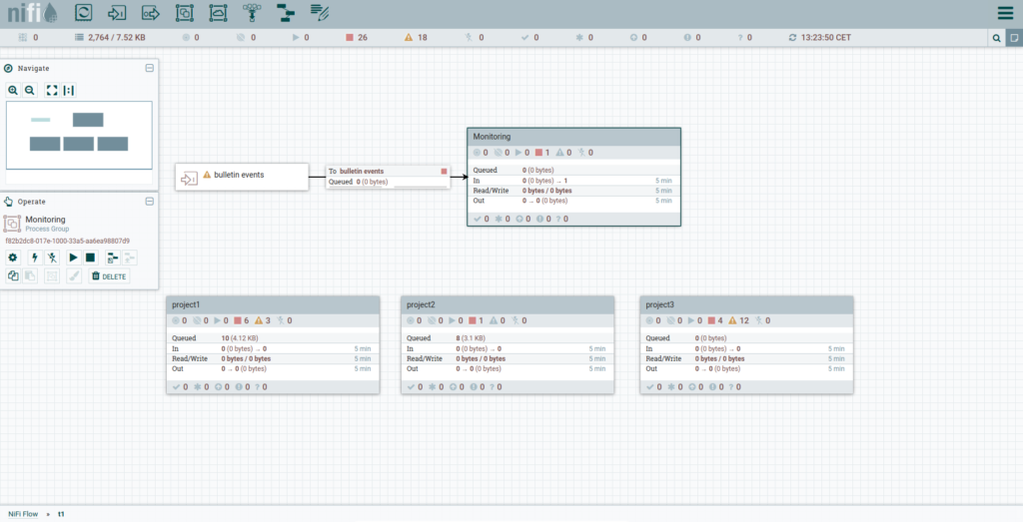Select the Processor icon in the toolbar
The width and height of the screenshot is (1023, 522).
click(x=84, y=12)
